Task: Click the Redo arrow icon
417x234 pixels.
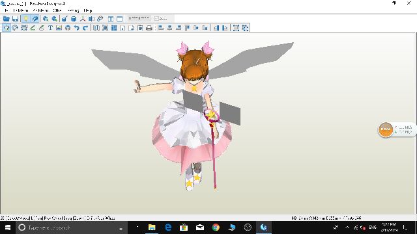Action: point(85,27)
